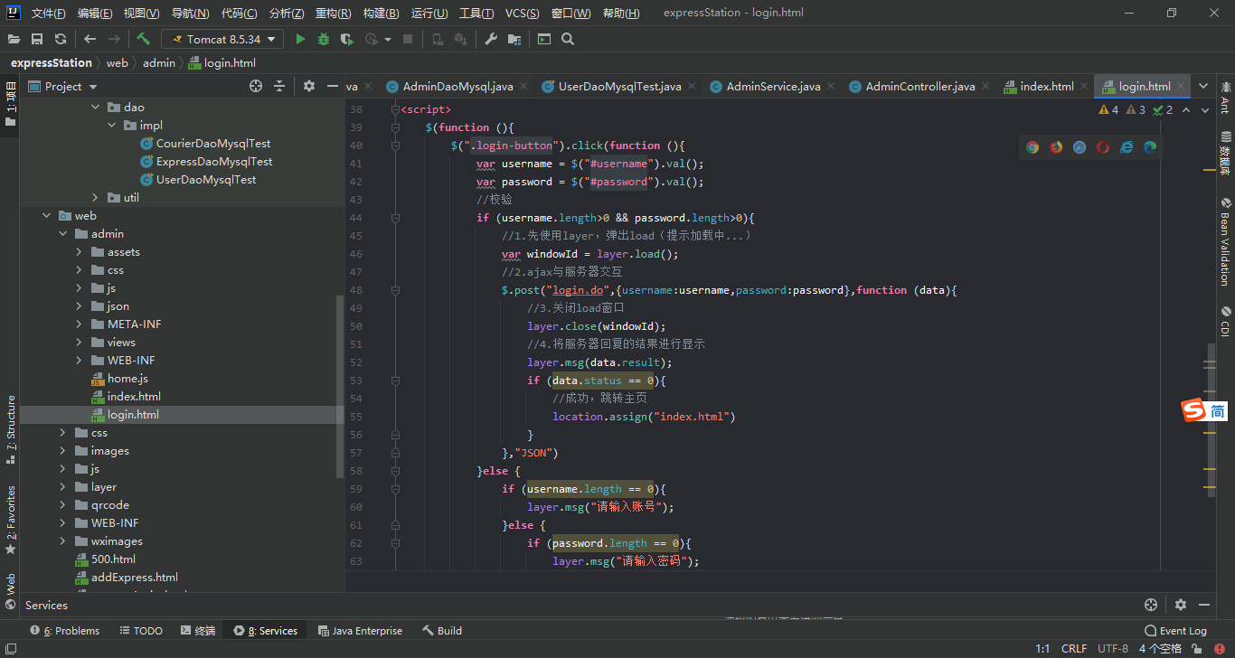Run with coverage using the shield icon

click(x=347, y=39)
